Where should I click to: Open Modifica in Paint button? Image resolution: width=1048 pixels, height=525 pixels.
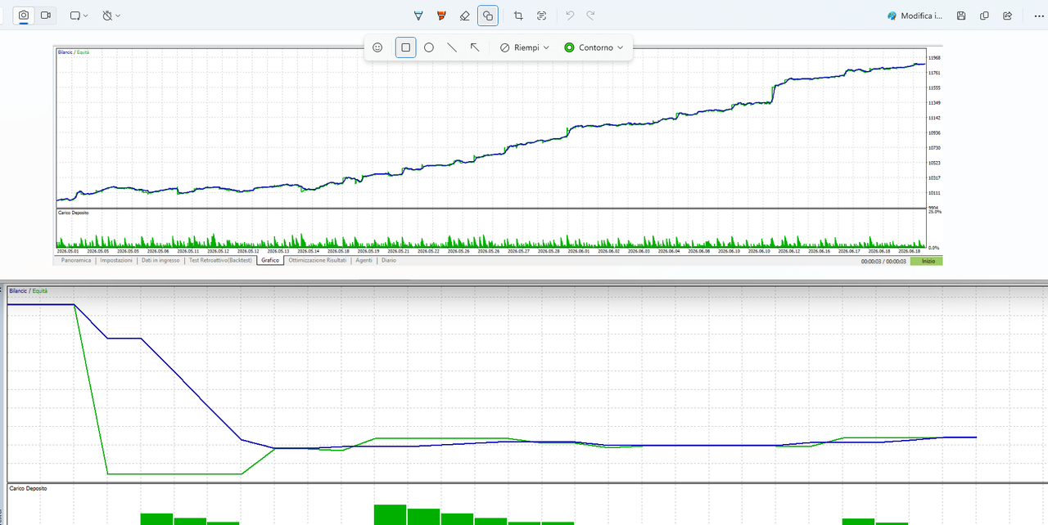pyautogui.click(x=915, y=16)
